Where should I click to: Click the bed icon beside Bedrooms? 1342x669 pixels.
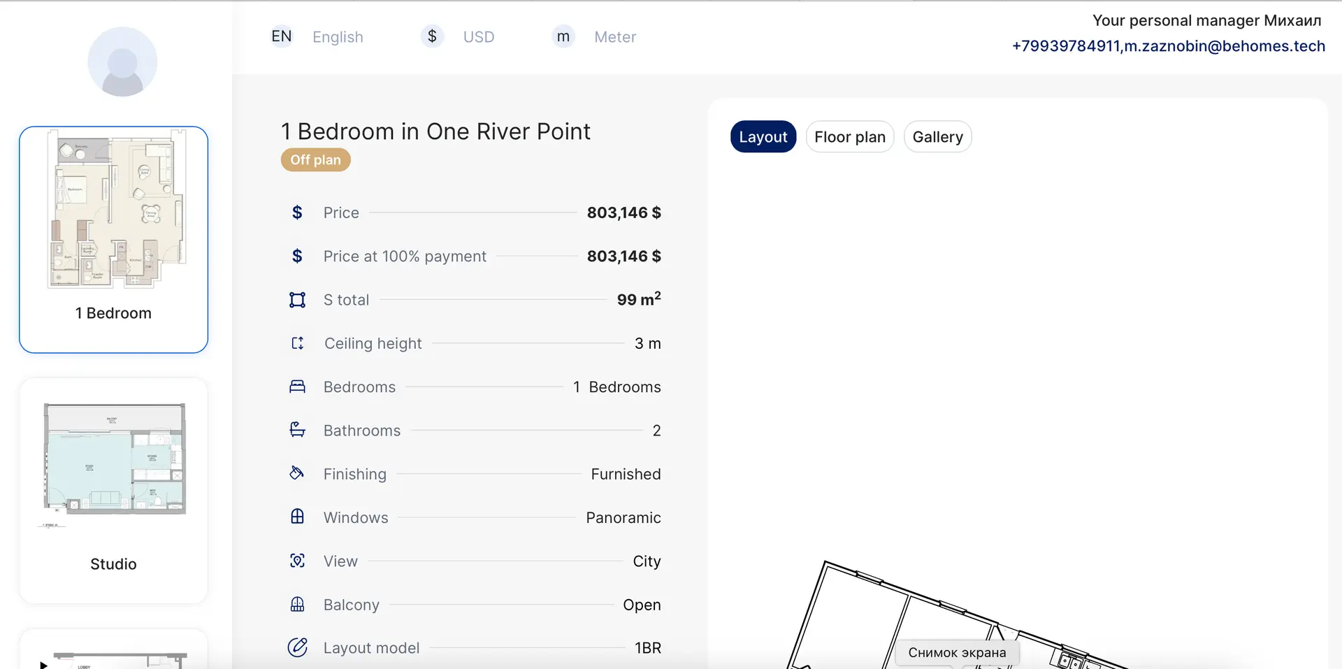(297, 387)
